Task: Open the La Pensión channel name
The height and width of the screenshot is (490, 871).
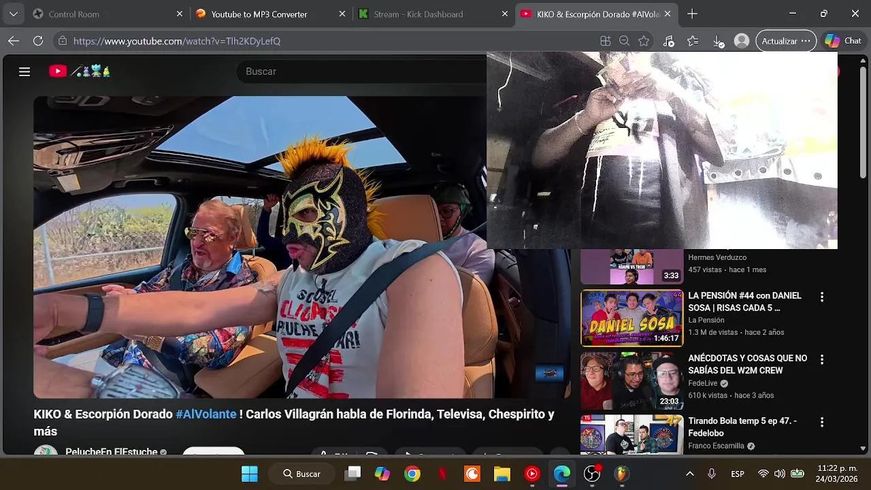Action: [706, 320]
